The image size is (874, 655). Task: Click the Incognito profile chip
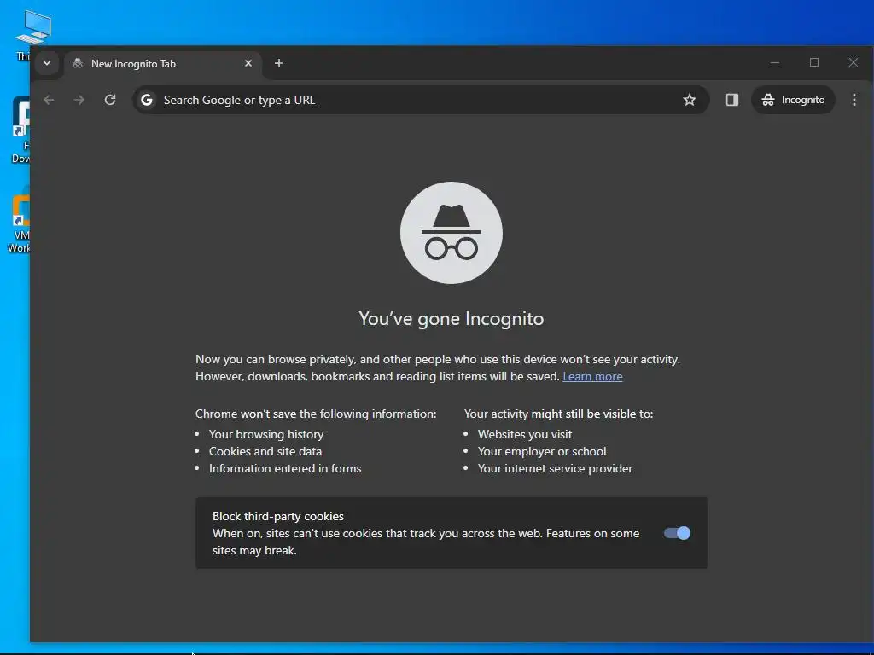tap(793, 100)
